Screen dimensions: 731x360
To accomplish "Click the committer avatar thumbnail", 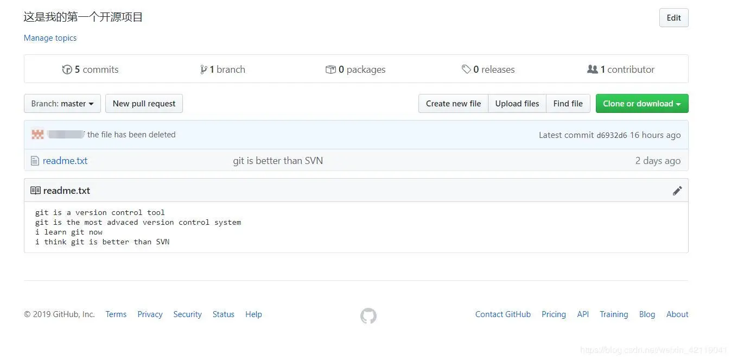I will (x=37, y=134).
